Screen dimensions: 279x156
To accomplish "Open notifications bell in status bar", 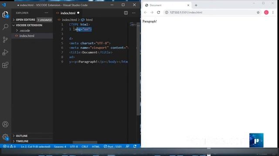I will point(135,146).
